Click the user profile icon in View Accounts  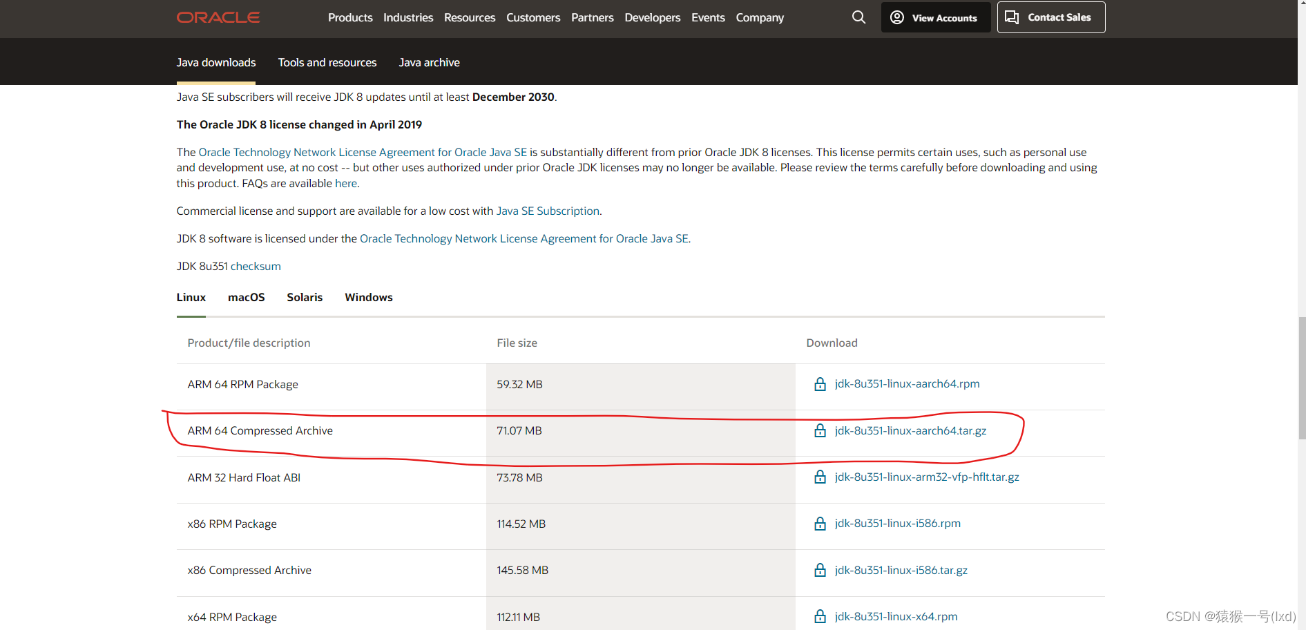pos(896,17)
